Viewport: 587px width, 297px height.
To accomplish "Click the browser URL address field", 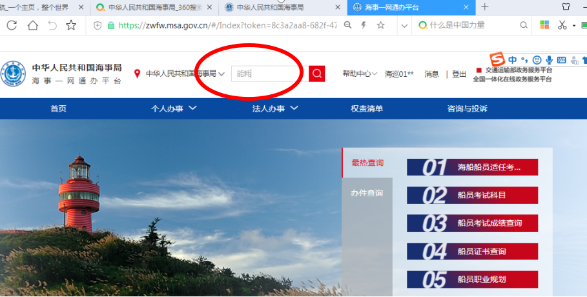I will [x=227, y=25].
